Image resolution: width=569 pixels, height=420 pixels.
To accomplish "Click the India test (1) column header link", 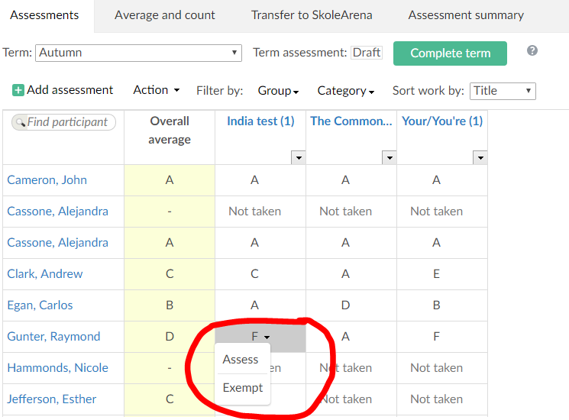I will tap(260, 121).
